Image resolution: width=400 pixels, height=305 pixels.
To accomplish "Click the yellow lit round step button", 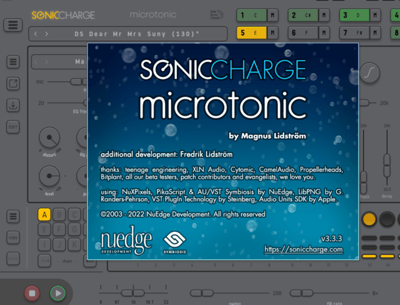I will point(369,219).
